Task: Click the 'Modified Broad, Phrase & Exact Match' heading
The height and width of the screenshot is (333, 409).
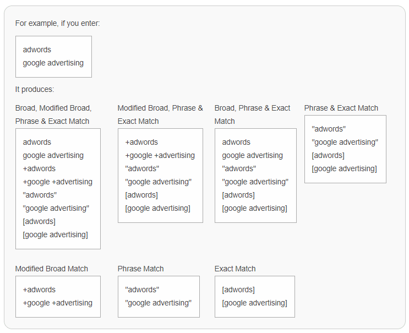Action: pos(160,114)
